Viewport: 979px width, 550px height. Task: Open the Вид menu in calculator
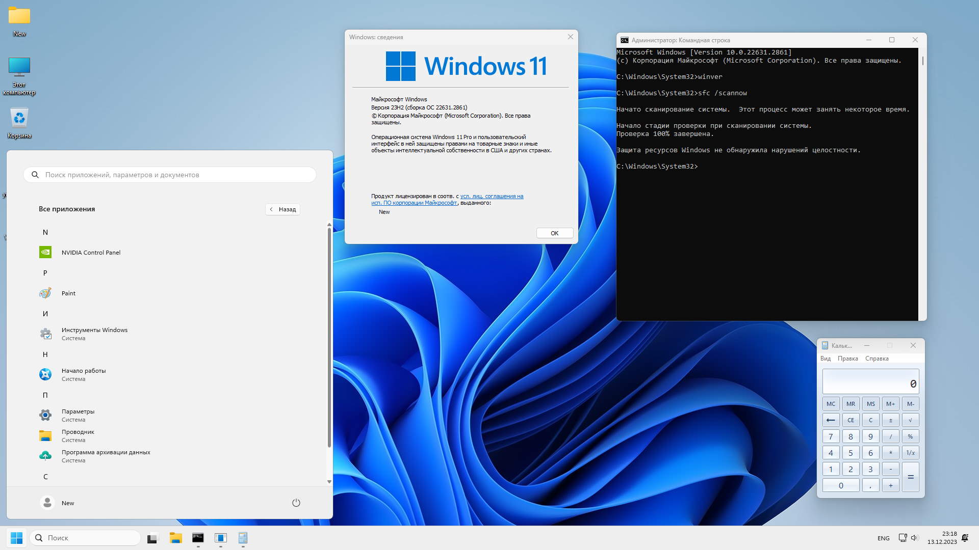(x=825, y=359)
